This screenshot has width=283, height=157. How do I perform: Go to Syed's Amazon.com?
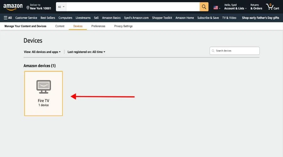click(136, 18)
